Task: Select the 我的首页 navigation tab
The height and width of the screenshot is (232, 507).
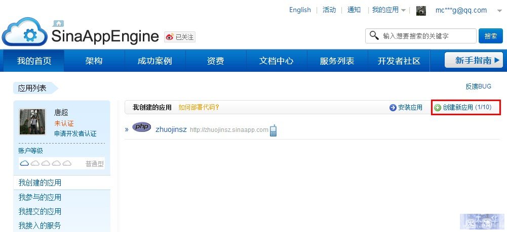Action: click(34, 61)
